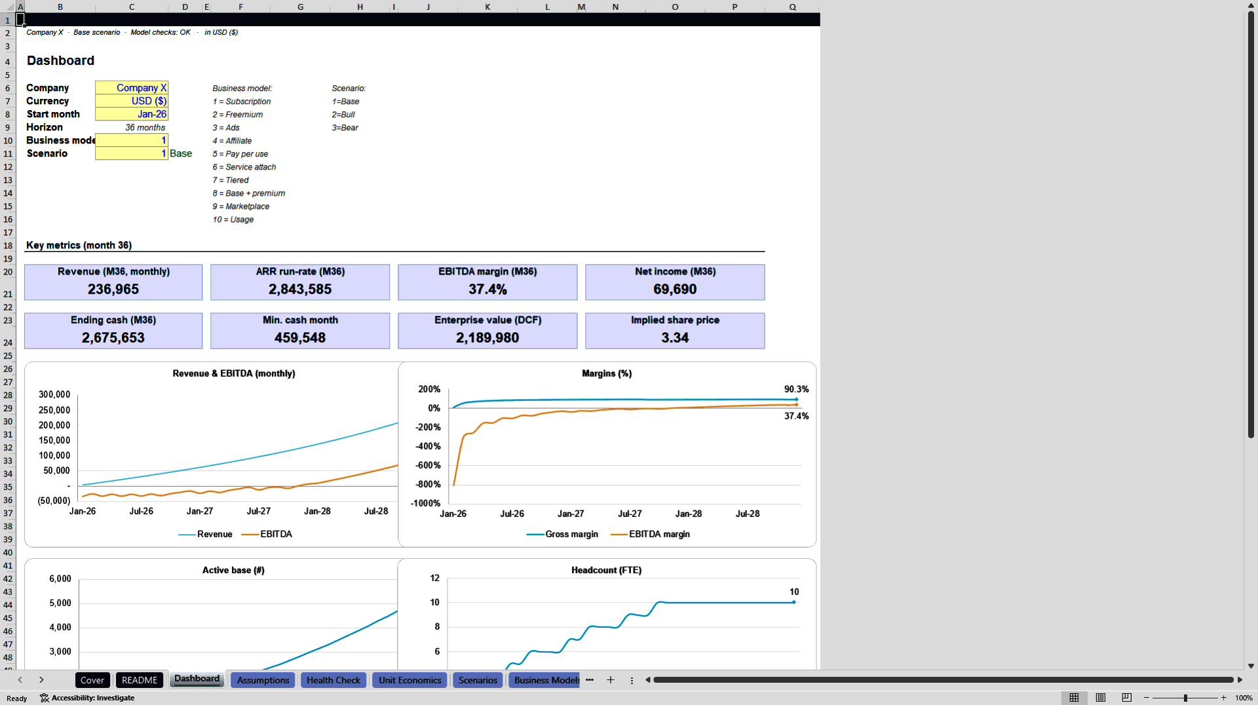This screenshot has width=1258, height=705.
Task: Select the Scenario input cell
Action: [132, 153]
